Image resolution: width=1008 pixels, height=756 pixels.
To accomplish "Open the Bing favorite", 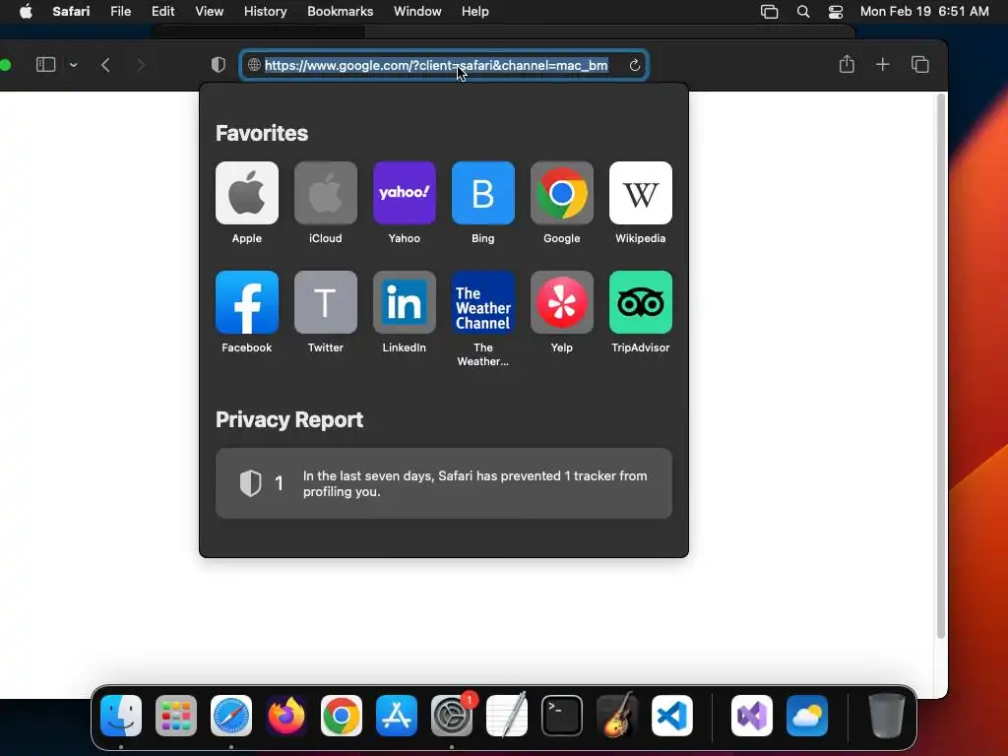I will (x=482, y=193).
